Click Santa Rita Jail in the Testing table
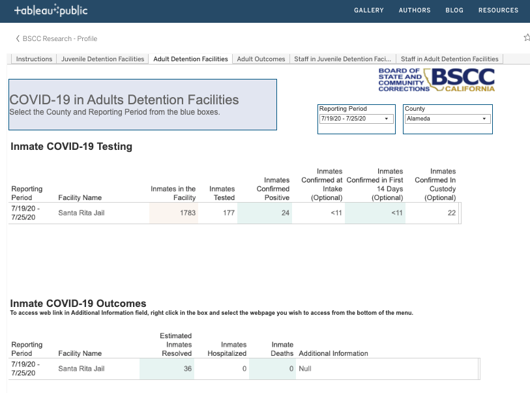This screenshot has width=530, height=393. click(x=81, y=213)
